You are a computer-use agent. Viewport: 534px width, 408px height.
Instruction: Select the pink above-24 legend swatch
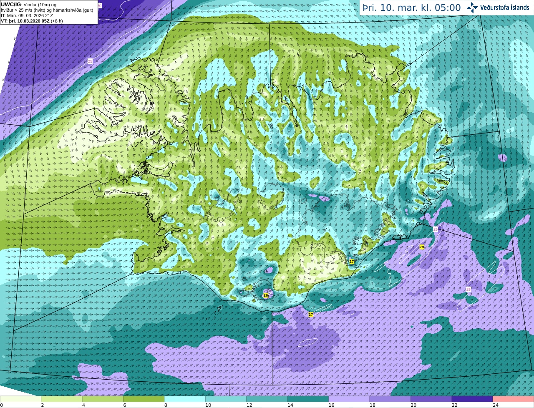click(514, 399)
